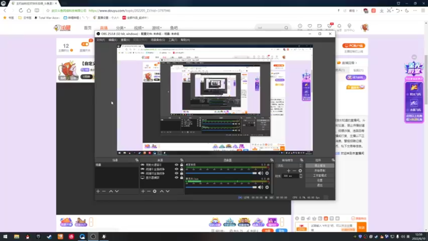Image resolution: width=428 pixels, height=241 pixels.
Task: Open the OBS 场景集合(S) menu
Action: 158,40
